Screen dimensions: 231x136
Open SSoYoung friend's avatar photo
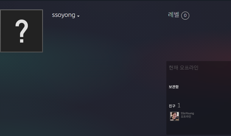175,116
